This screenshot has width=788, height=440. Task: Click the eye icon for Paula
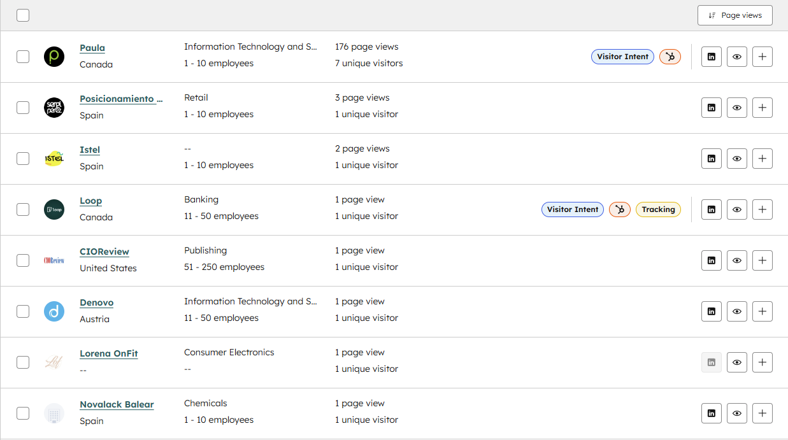coord(737,57)
